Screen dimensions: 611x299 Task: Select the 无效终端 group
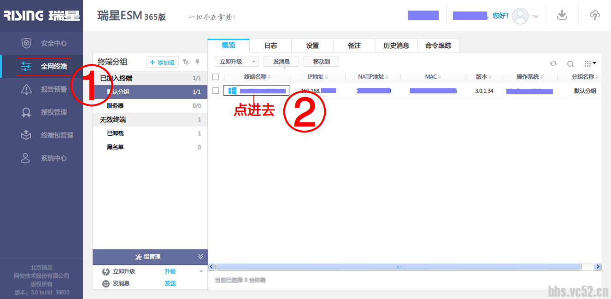pyautogui.click(x=150, y=120)
